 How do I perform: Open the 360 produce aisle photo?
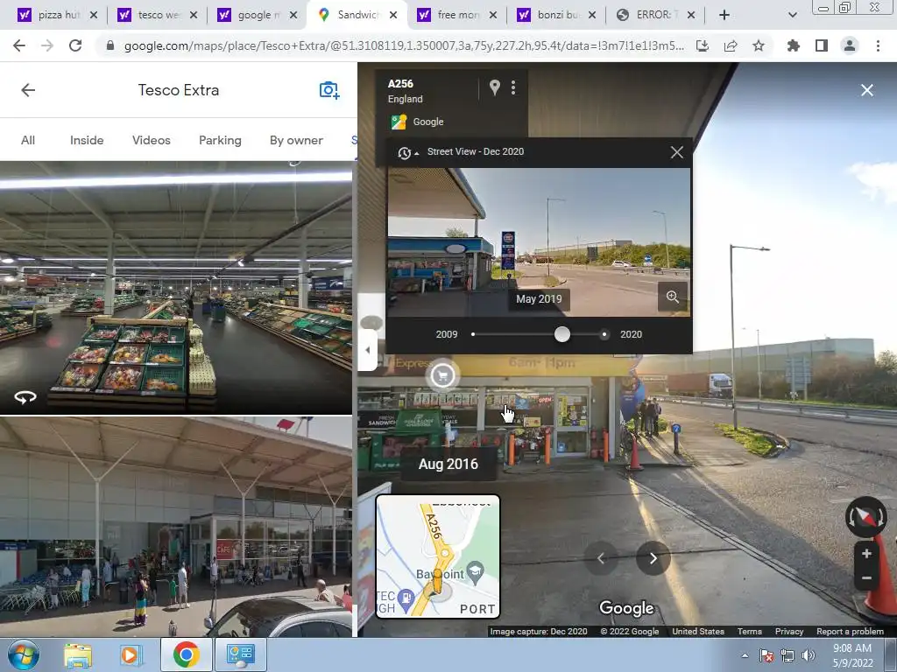[x=175, y=287]
